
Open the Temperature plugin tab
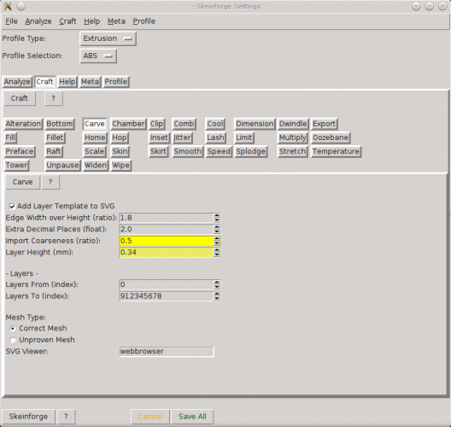tap(336, 151)
